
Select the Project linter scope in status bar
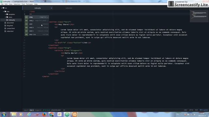tap(38, 110)
